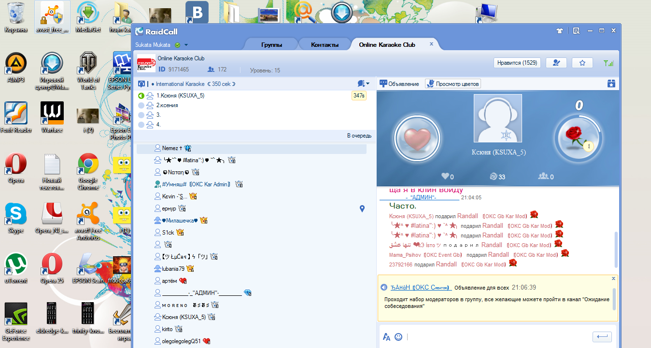Viewport: 651px width, 348px height.
Task: Click the Нравится (1529) button
Action: [x=516, y=63]
